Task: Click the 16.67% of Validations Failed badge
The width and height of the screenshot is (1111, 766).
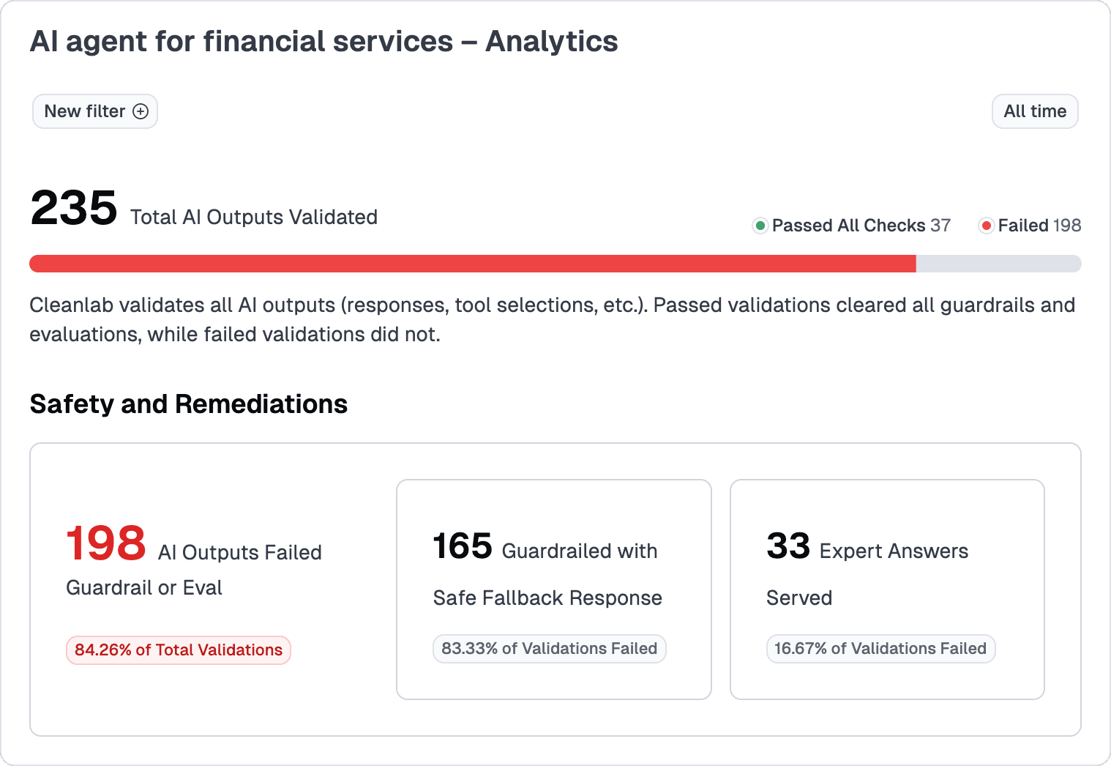Action: [x=880, y=649]
